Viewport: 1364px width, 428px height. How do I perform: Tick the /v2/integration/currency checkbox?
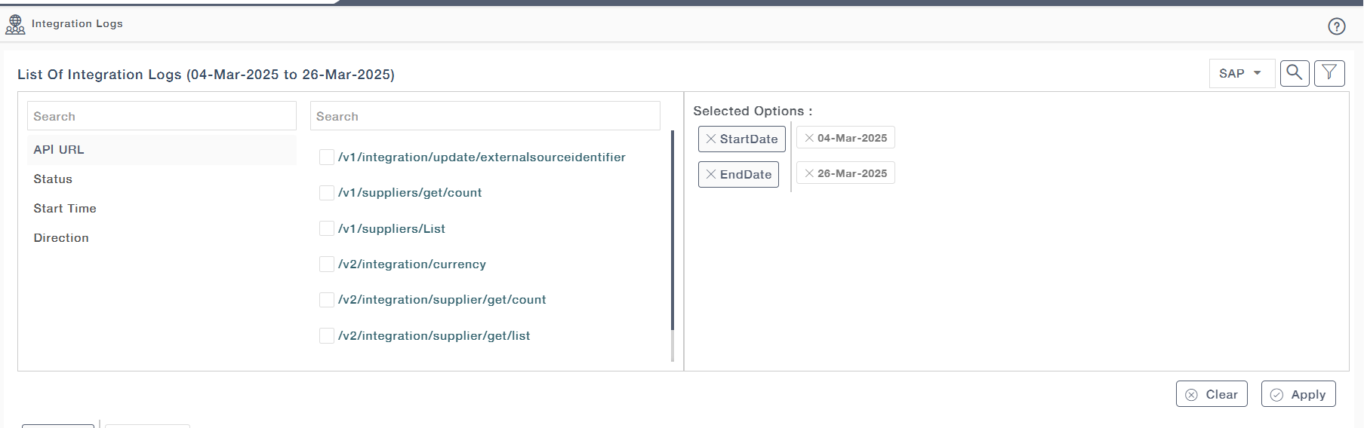coord(327,264)
